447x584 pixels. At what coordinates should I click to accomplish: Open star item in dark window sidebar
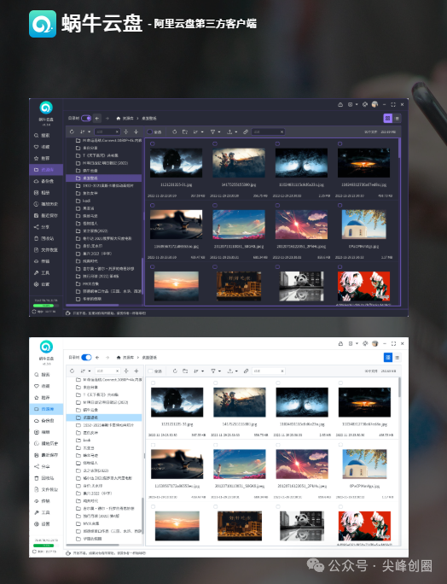[42, 158]
